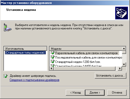Image resolution: width=130 pixels, height=99 pixels.
Task: Click the digital signature icon near Драйвер имеет
Action: tap(5, 76)
